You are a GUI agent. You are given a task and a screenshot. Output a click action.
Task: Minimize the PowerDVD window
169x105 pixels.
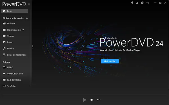pos(155,3)
